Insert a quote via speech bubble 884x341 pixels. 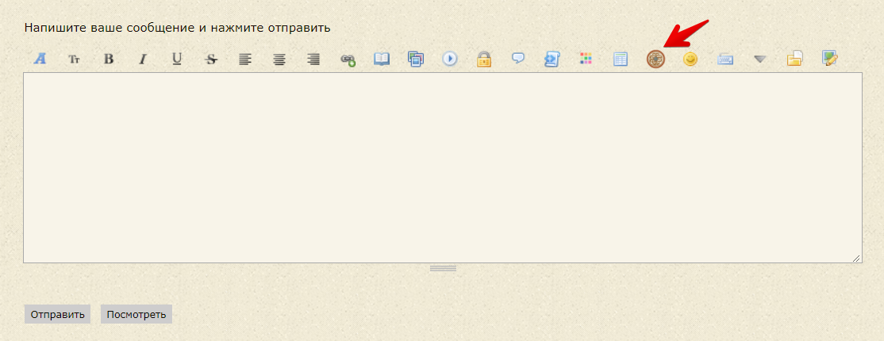click(518, 58)
